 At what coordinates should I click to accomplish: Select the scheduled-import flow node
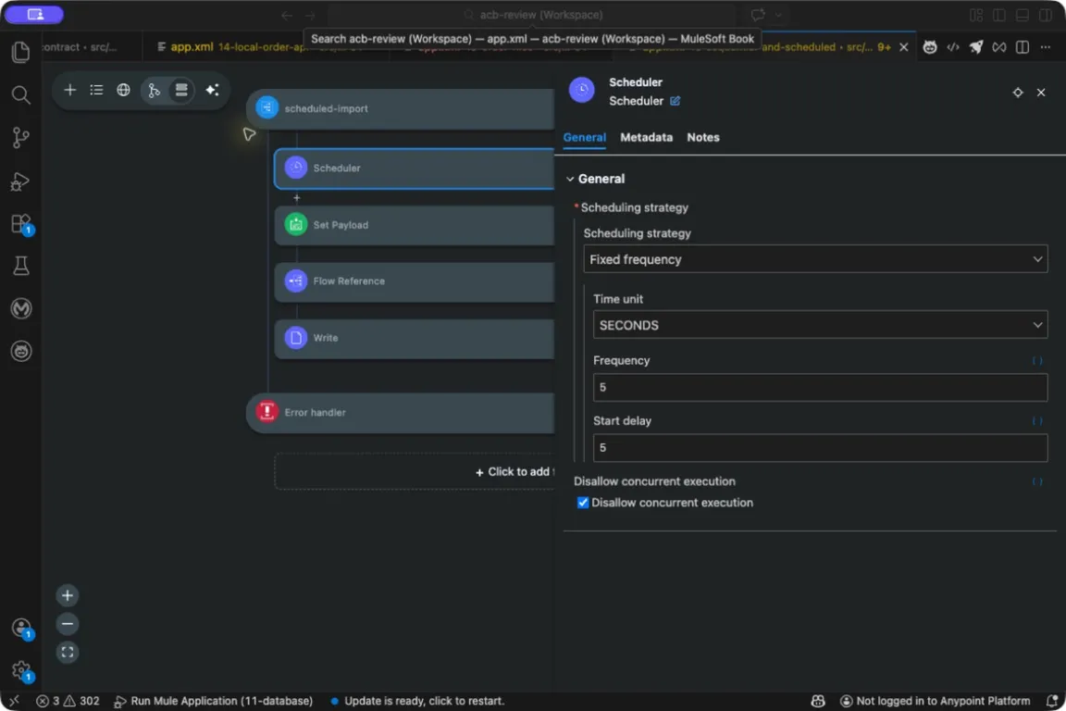pos(401,108)
